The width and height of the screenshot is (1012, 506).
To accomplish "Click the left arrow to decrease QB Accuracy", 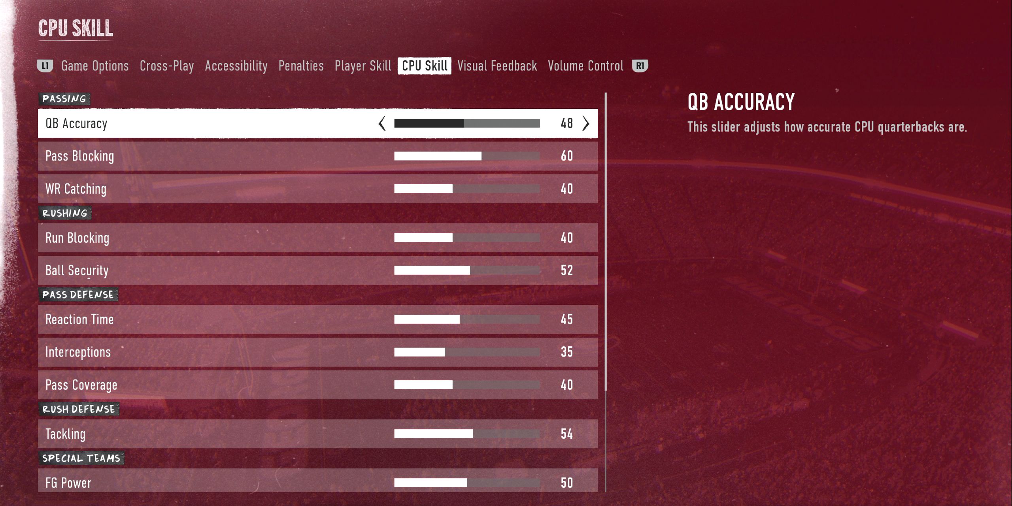I will (x=381, y=123).
